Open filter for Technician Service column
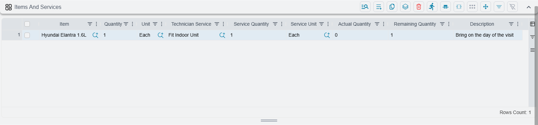 [217, 24]
